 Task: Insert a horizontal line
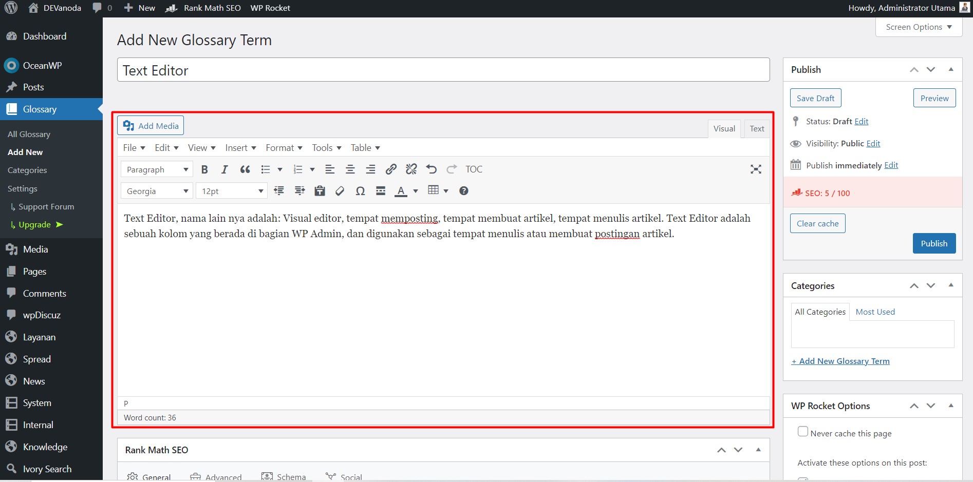point(381,191)
